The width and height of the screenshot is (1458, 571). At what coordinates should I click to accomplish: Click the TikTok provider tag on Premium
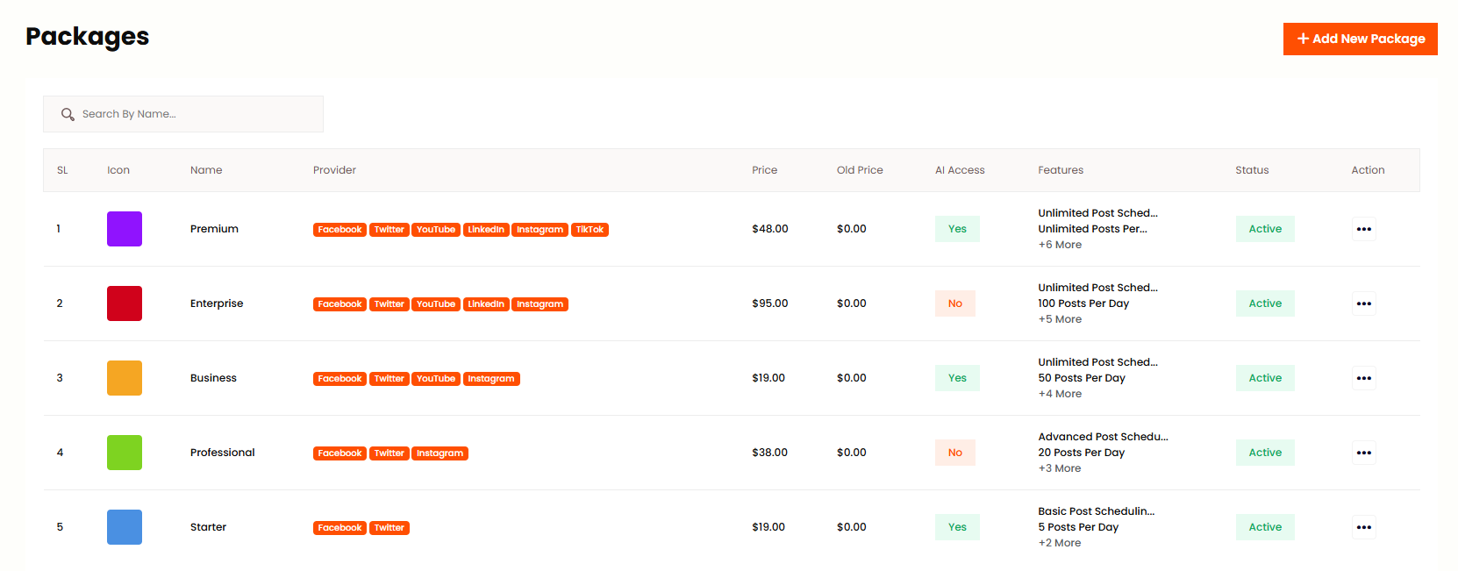[x=590, y=230]
